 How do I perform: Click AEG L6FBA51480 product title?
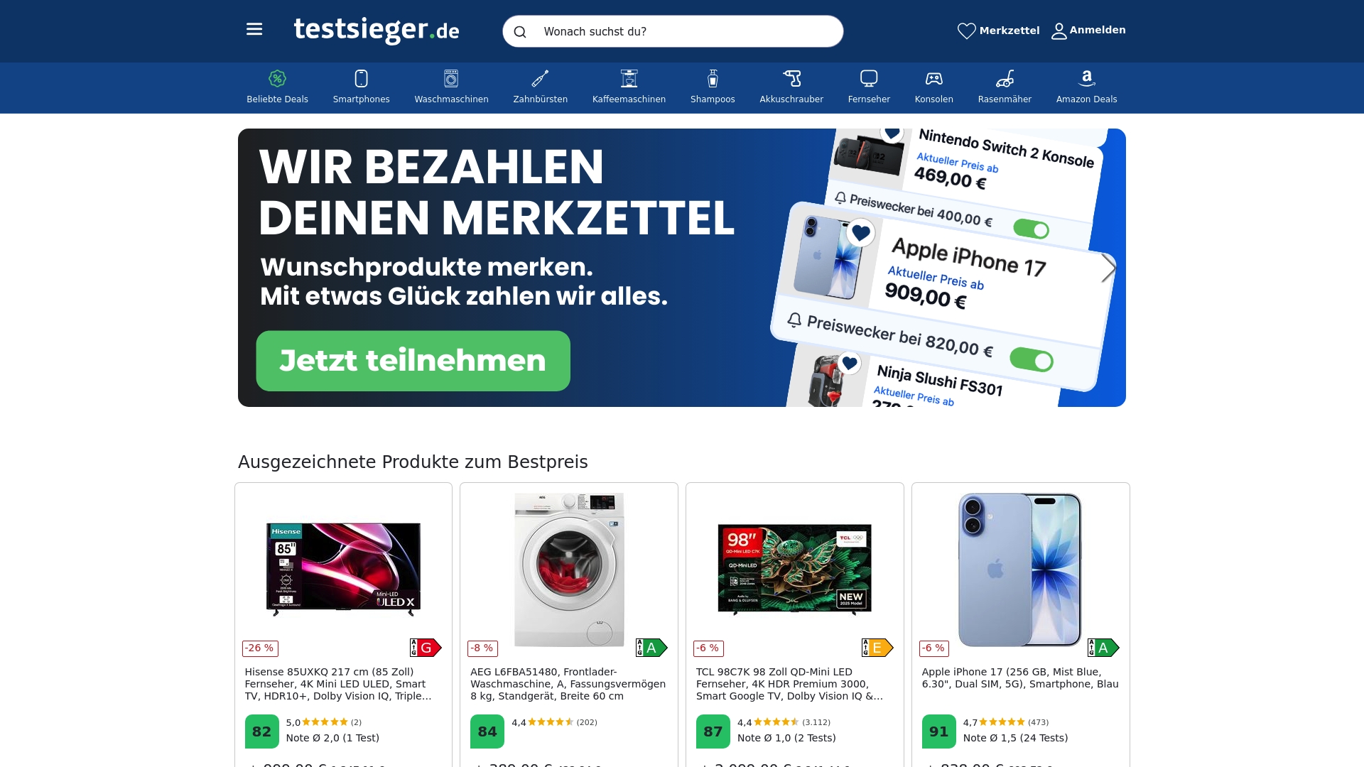pos(568,684)
